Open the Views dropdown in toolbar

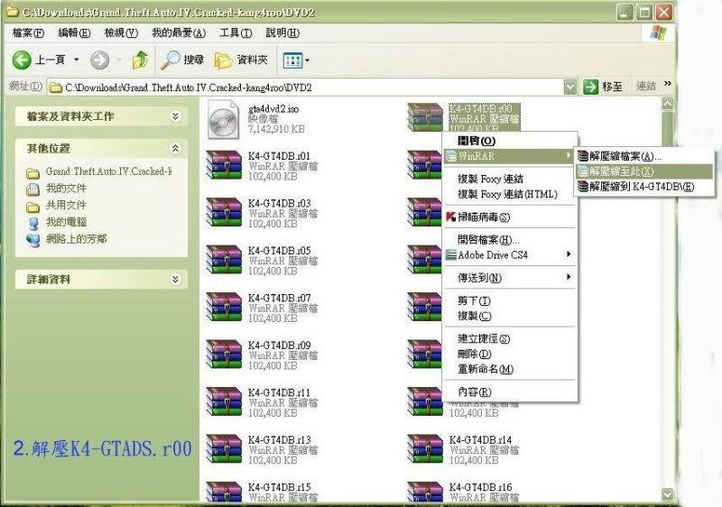pyautogui.click(x=296, y=60)
